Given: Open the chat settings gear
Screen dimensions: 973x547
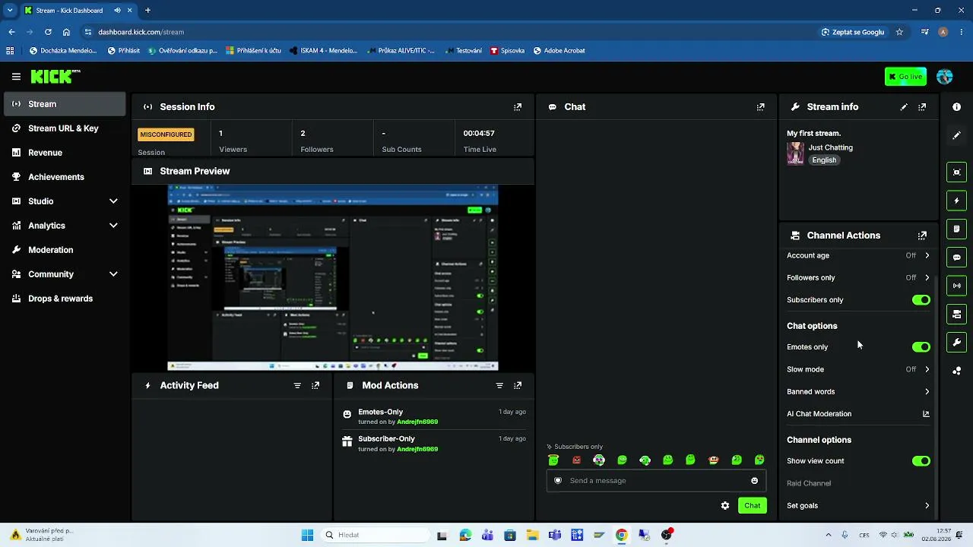Looking at the screenshot, I should point(725,505).
